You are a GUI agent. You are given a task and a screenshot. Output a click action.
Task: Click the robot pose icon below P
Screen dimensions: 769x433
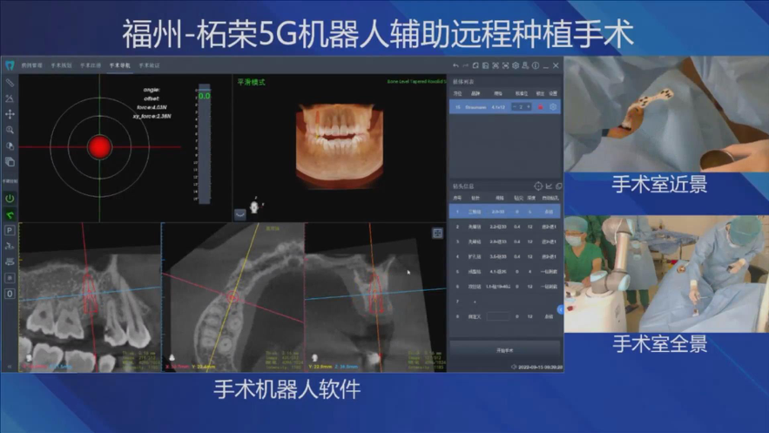10,247
